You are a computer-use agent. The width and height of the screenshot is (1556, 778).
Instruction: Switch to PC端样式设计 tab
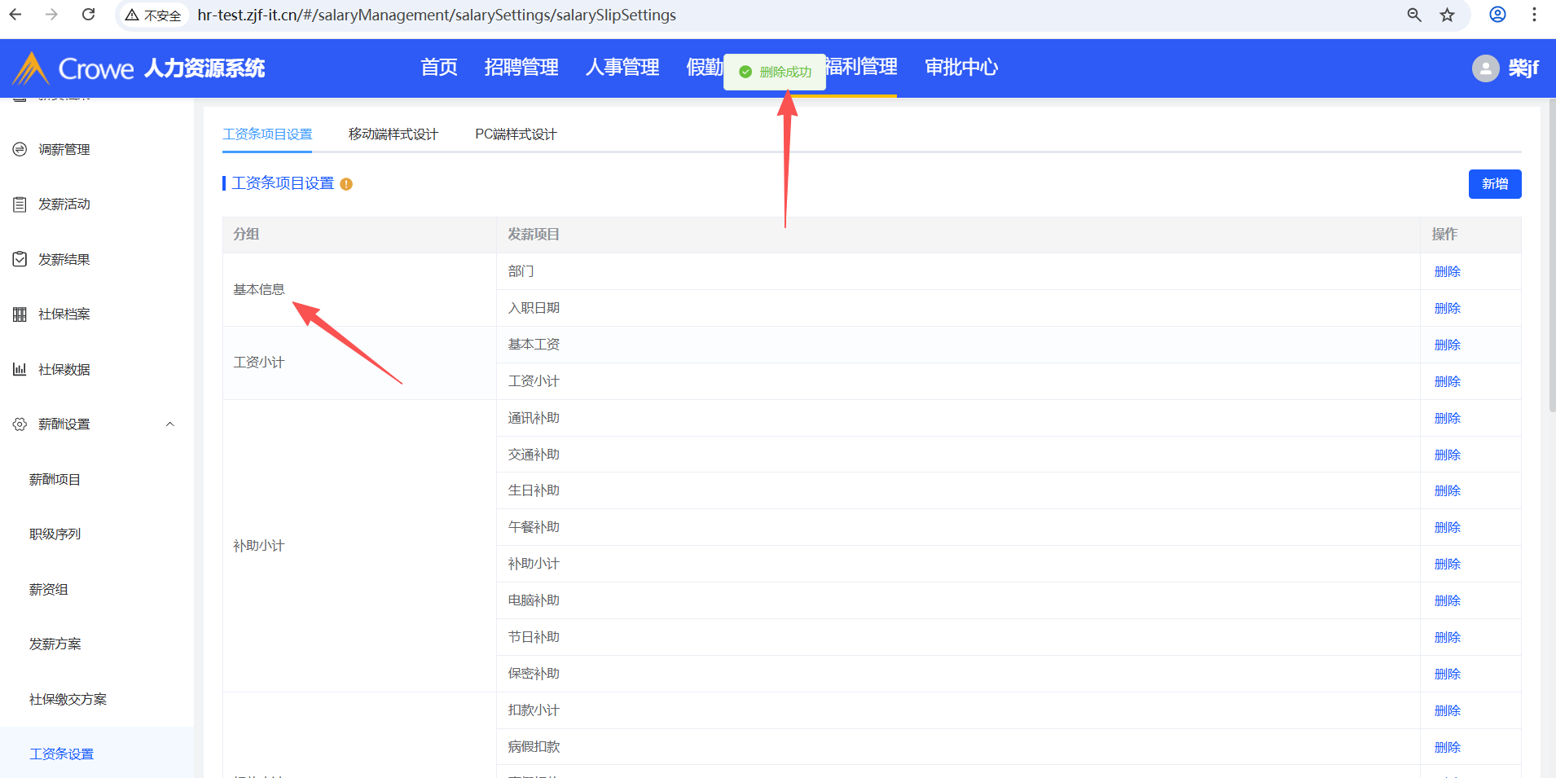point(516,134)
